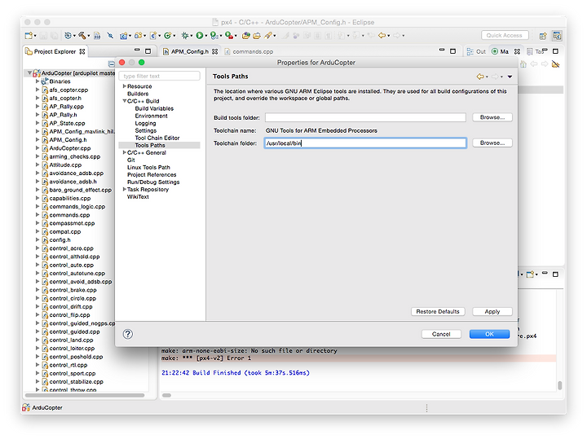Click the Cancel button

click(441, 334)
